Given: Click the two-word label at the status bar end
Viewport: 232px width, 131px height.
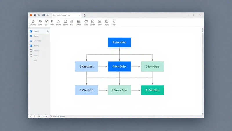Looking at the screenshot, I should click(59, 116).
